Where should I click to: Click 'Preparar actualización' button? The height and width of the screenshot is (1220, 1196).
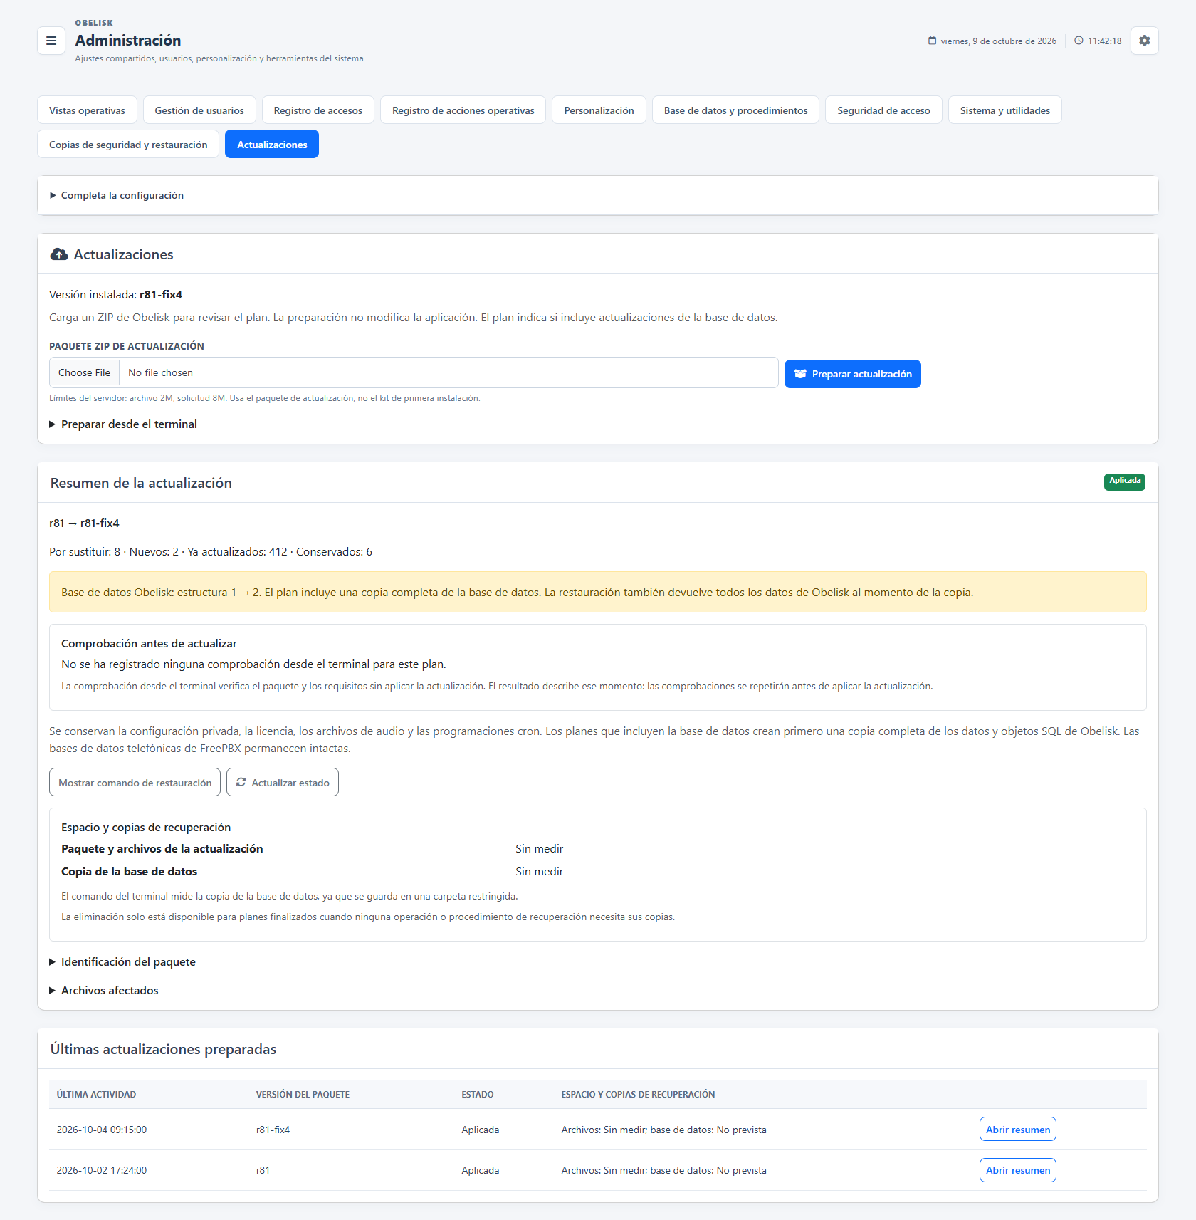tap(852, 374)
